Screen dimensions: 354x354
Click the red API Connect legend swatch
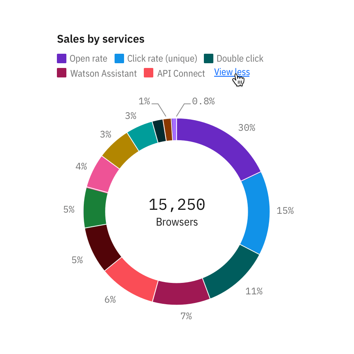(x=149, y=73)
